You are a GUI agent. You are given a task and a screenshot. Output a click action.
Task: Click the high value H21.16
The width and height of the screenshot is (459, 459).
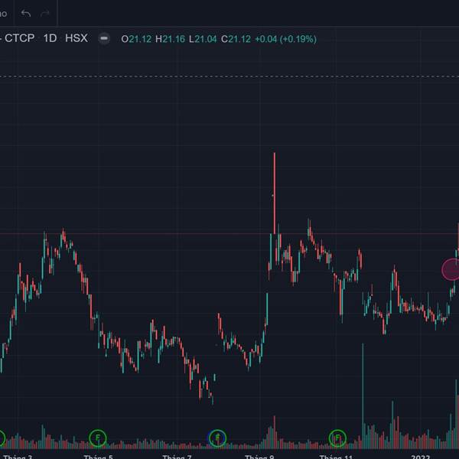[170, 39]
